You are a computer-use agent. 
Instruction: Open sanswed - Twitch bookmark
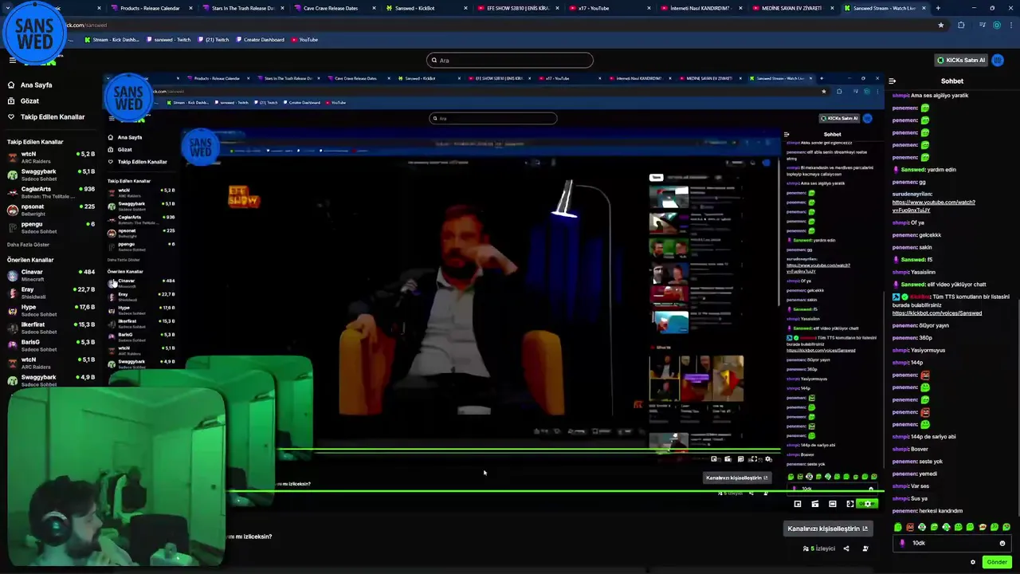coord(168,40)
